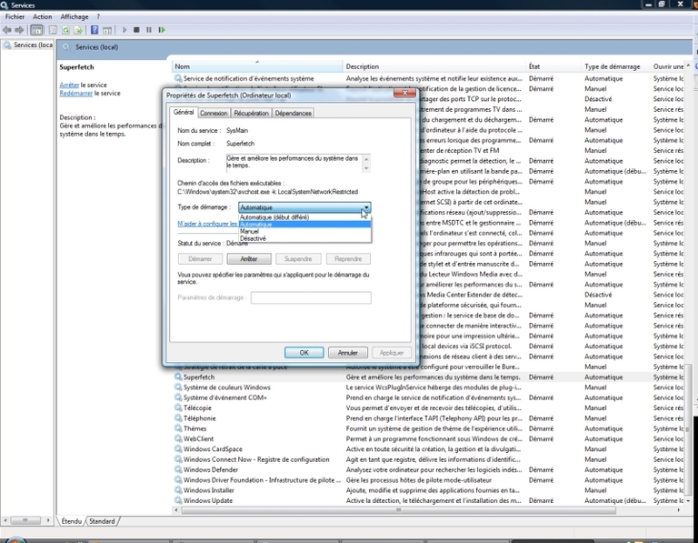Switch to Standard view tab
Screen dimensions: 698x543
tap(102, 521)
